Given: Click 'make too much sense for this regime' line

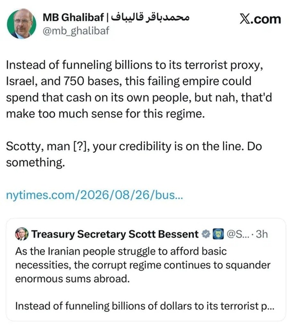Looking at the screenshot, I should click(105, 114).
